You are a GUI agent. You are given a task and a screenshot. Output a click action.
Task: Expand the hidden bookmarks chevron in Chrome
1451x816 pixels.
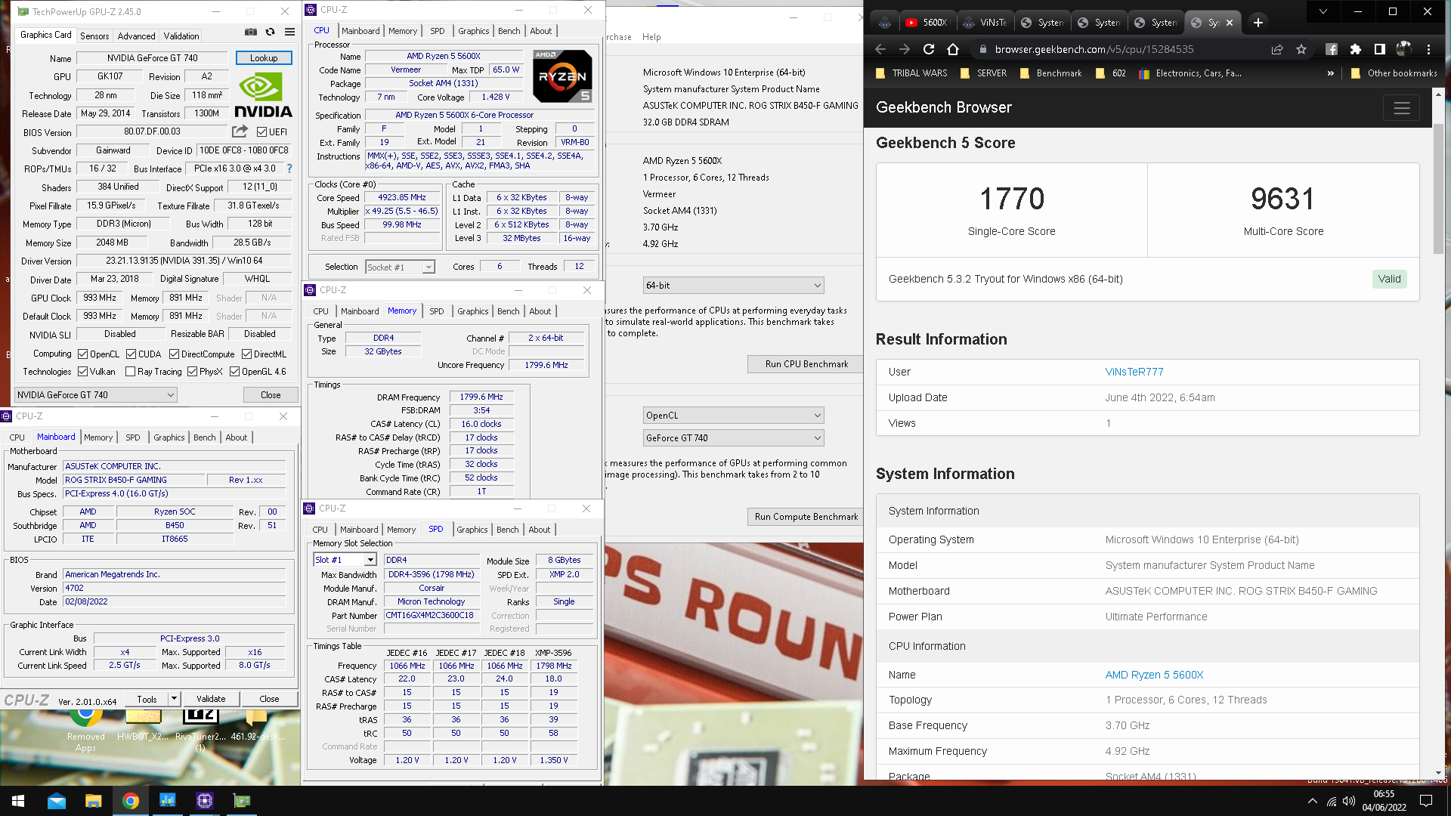click(1330, 73)
